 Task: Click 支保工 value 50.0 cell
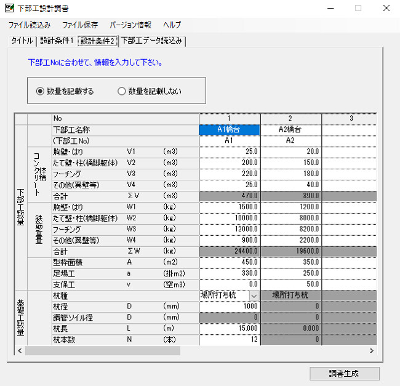[x=291, y=284]
